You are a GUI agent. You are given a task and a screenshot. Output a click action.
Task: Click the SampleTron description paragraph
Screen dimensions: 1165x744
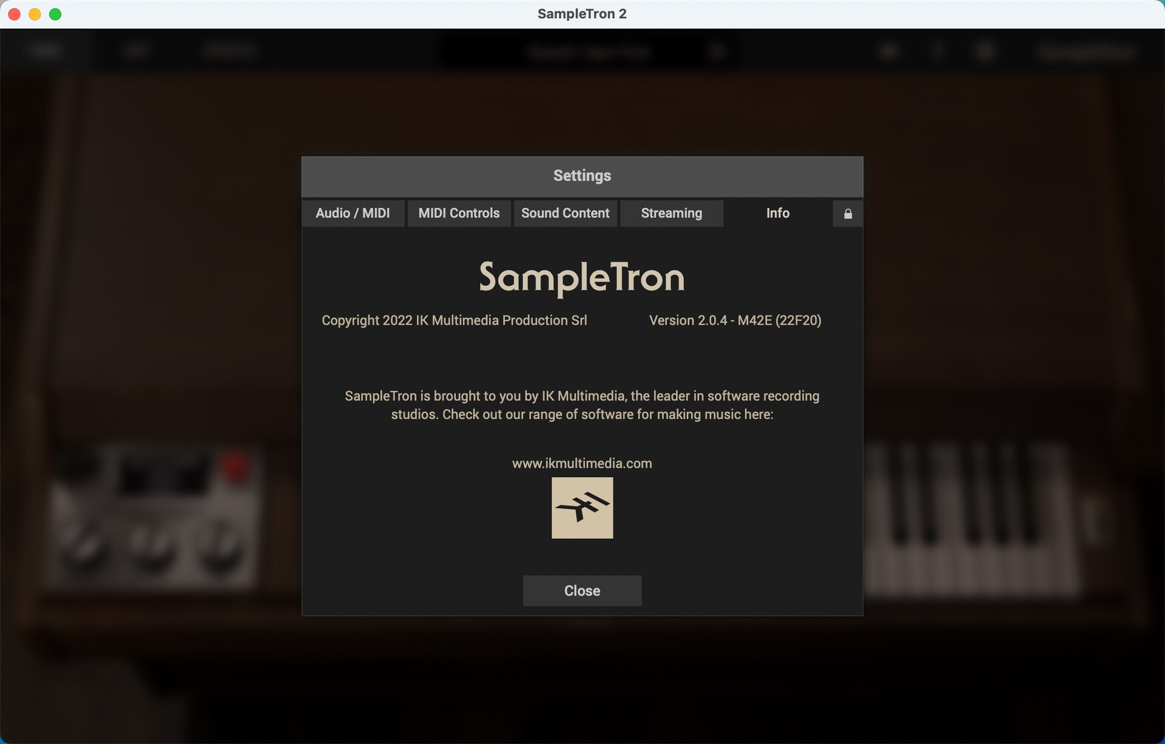[x=582, y=405]
